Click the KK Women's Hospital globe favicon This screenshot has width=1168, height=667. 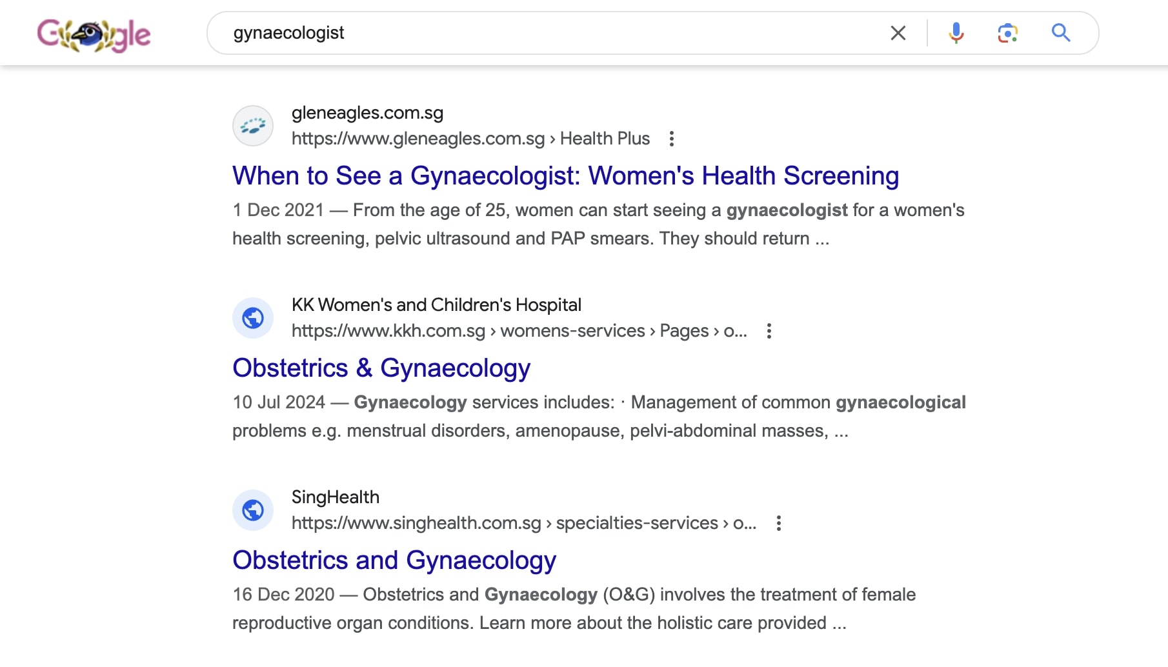tap(253, 318)
